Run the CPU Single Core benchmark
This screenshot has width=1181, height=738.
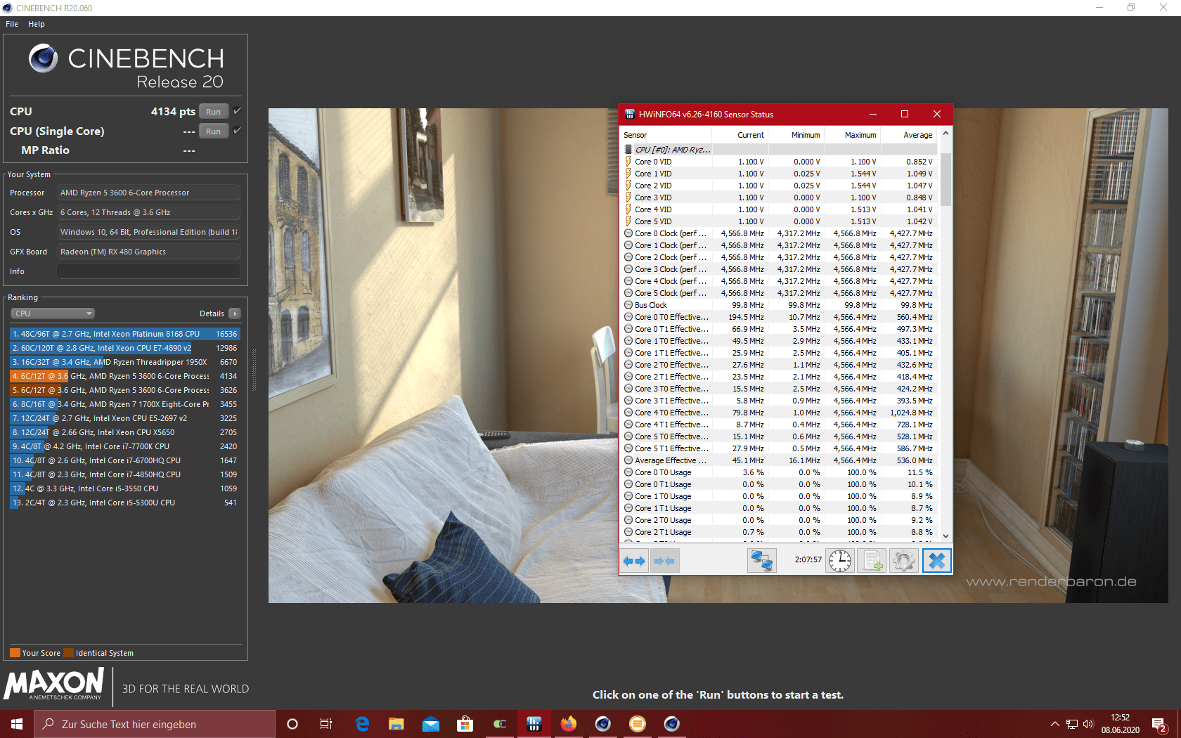tap(214, 131)
